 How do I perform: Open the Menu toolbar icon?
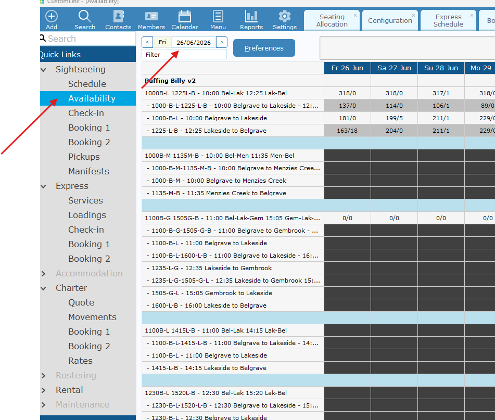[218, 16]
